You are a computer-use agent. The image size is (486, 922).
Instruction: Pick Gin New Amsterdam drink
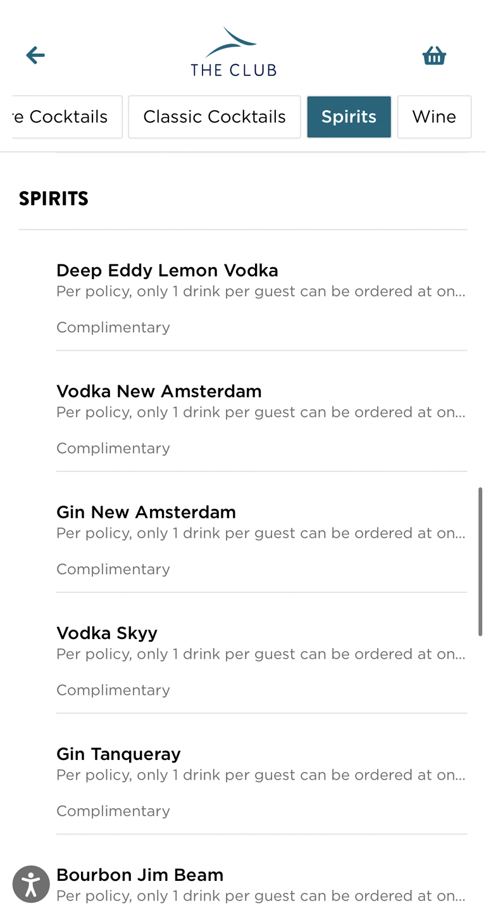pos(146,513)
